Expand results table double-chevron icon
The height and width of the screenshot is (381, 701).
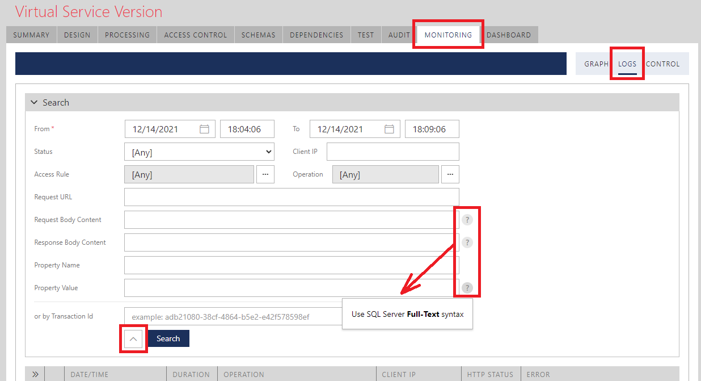coord(35,374)
